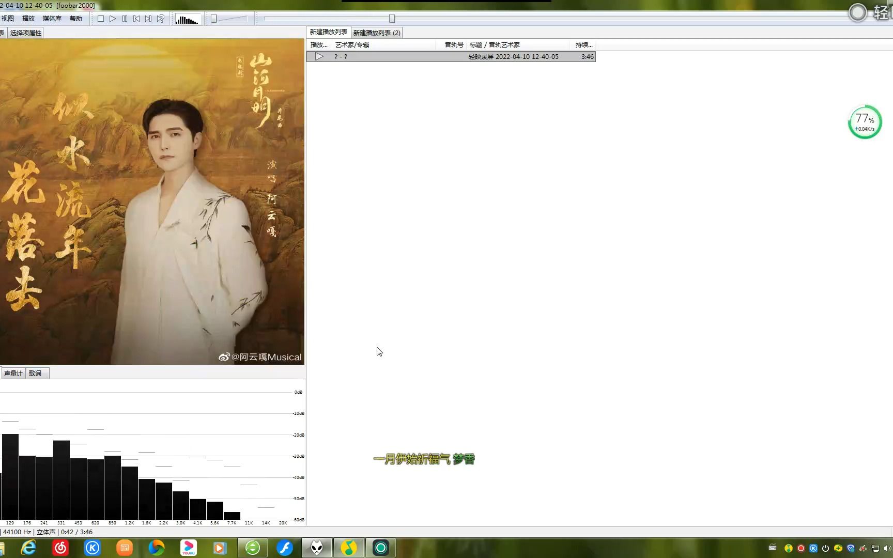This screenshot has height=558, width=893.
Task: Click the spectrum visualization toolbar icon
Action: coord(187,19)
